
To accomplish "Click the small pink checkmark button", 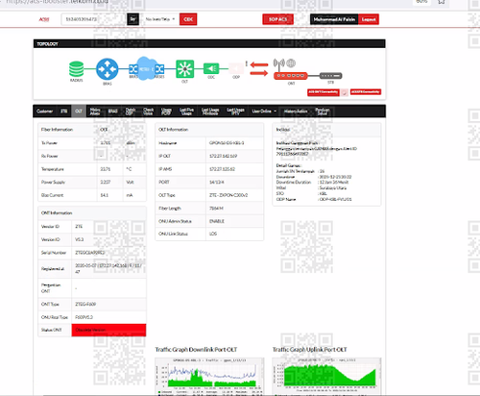I will pos(345,92).
